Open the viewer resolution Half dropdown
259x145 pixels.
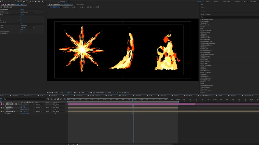[85, 93]
